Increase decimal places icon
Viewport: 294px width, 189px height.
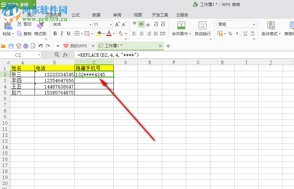[x=245, y=34]
